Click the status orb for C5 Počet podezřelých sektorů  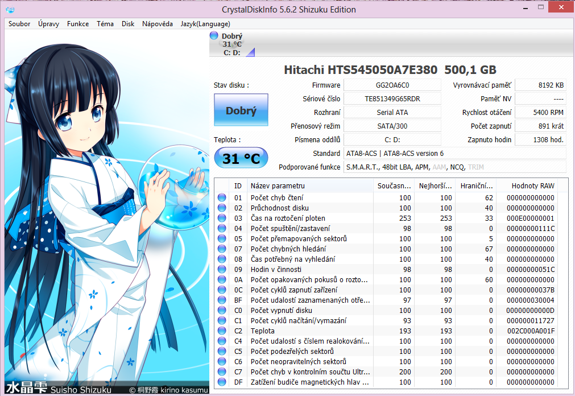[222, 351]
